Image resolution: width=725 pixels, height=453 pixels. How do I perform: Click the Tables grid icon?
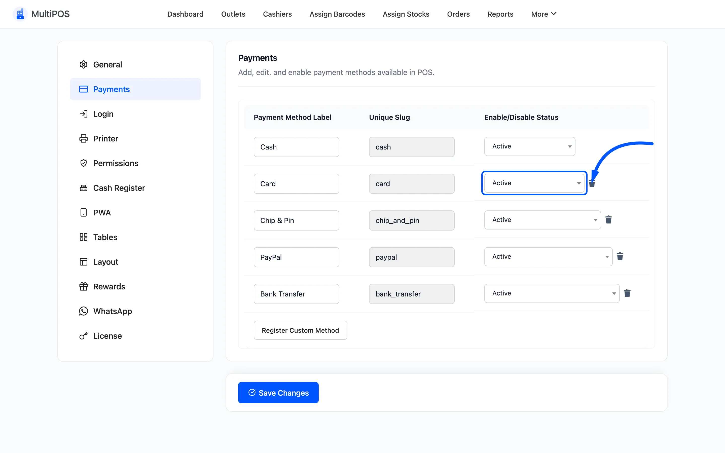point(83,237)
